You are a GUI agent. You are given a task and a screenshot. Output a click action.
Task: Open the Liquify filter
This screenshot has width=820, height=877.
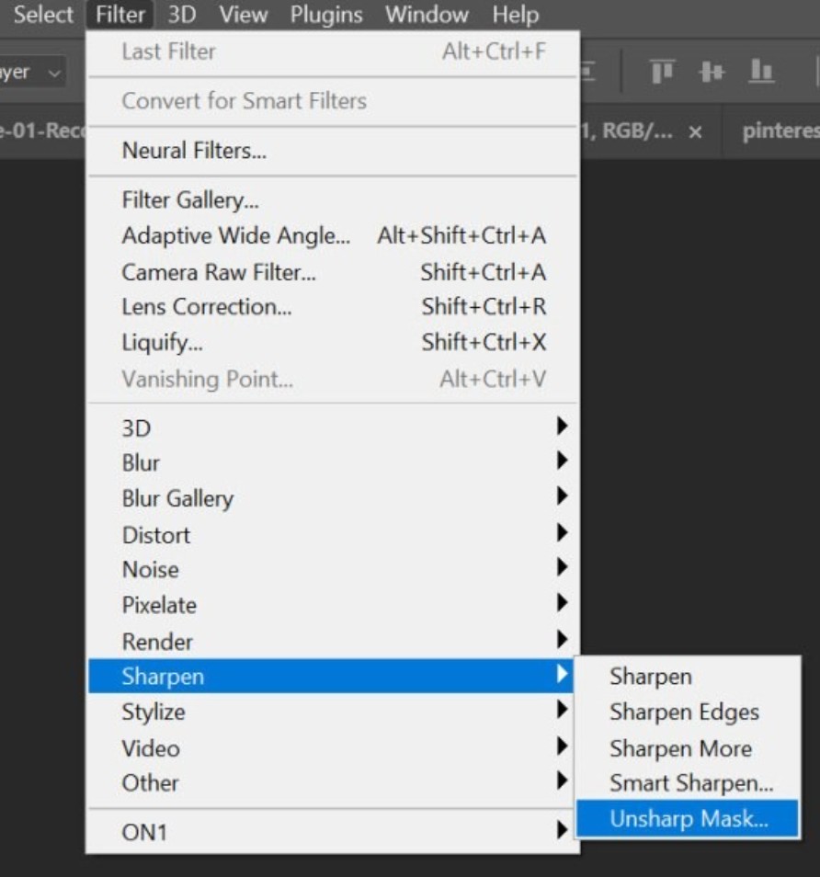162,343
